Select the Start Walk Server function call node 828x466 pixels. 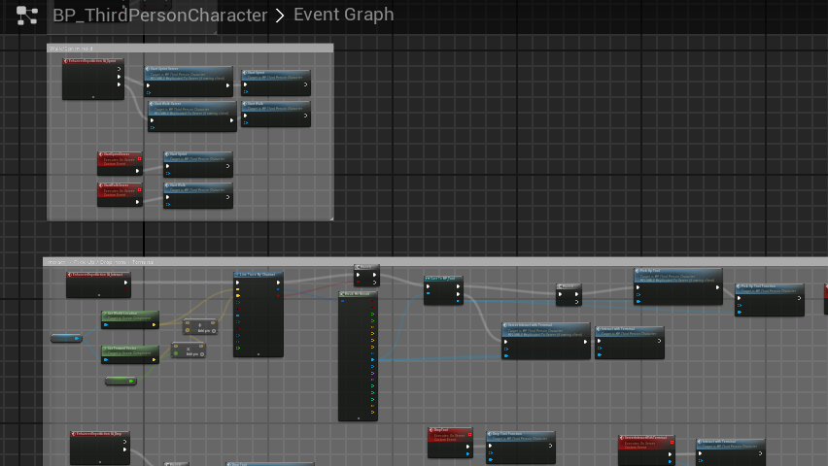pos(192,116)
